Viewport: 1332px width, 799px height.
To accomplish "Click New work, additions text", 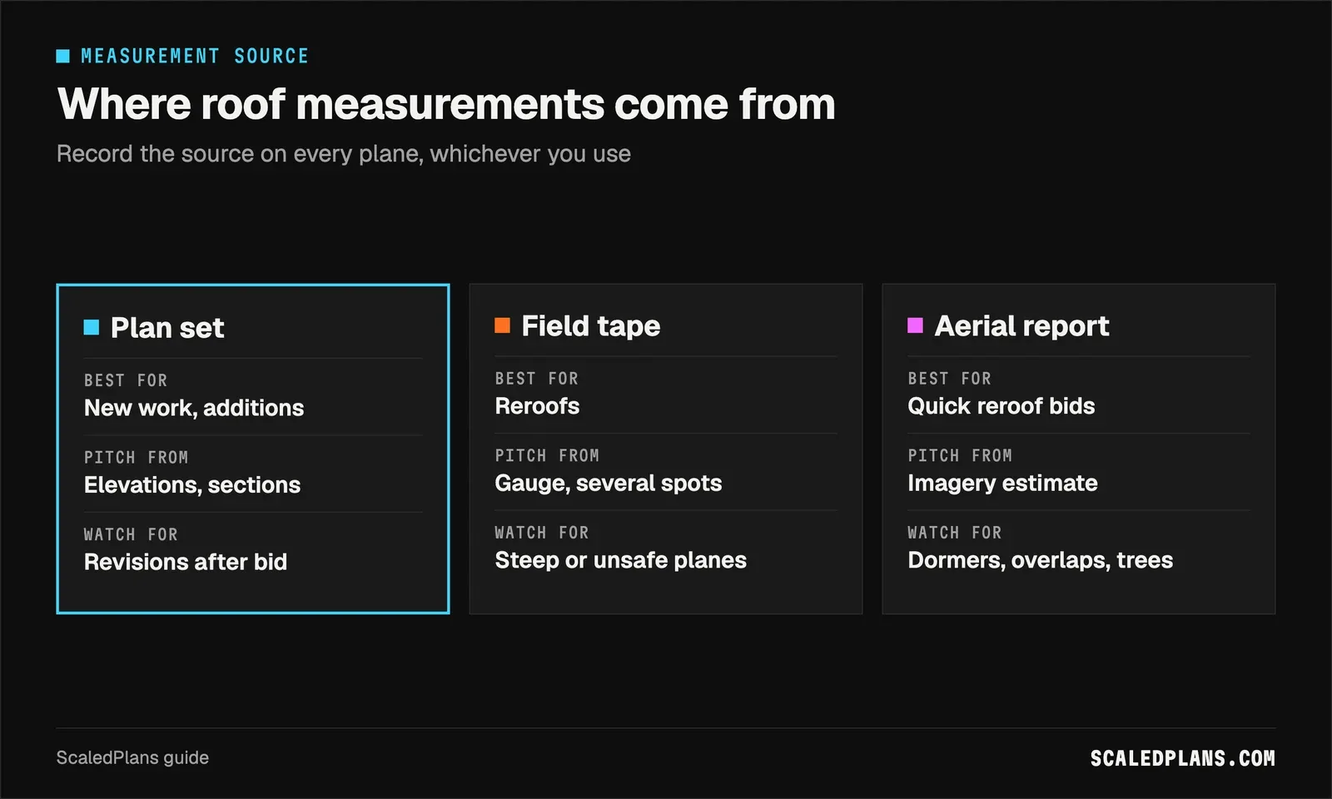I will tap(194, 408).
